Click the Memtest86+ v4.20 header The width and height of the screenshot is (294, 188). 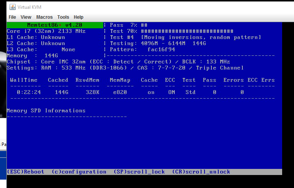pos(55,25)
